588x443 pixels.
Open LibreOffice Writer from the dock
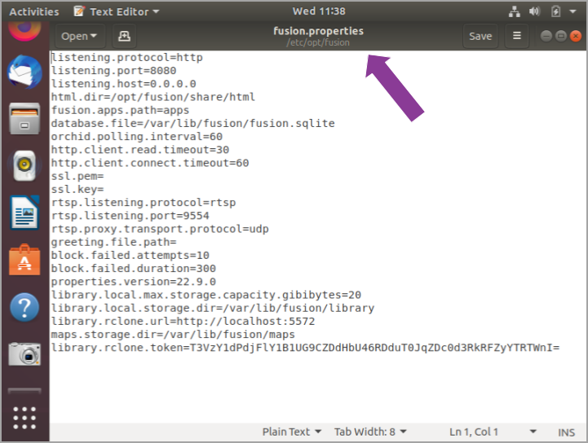click(x=24, y=213)
